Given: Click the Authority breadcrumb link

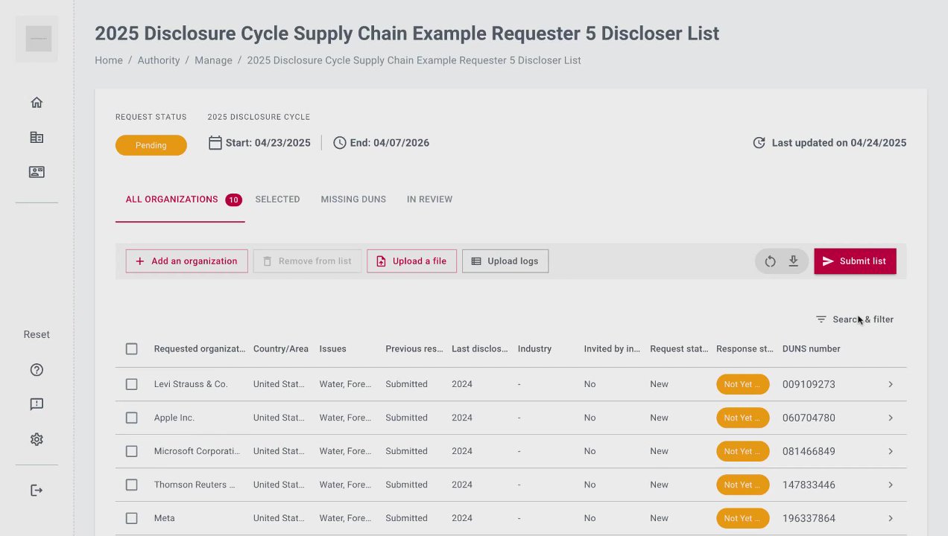Looking at the screenshot, I should pos(159,60).
